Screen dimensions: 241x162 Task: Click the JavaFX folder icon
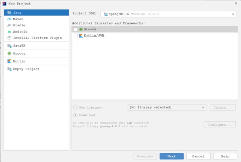click(9, 45)
